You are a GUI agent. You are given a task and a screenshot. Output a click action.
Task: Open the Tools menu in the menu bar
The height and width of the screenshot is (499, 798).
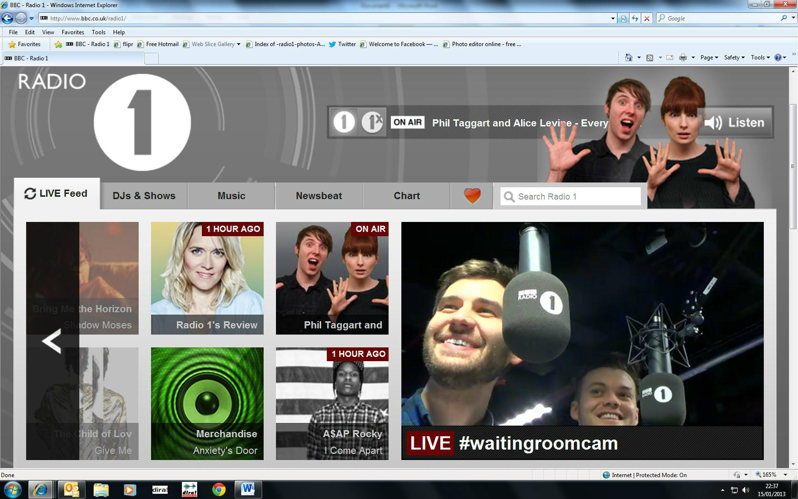pyautogui.click(x=98, y=32)
